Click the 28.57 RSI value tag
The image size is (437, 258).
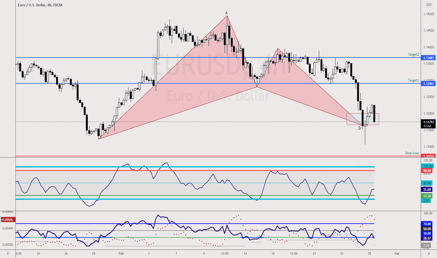(x=427, y=238)
